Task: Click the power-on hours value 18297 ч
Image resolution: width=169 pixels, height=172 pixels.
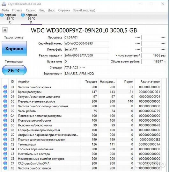Action: (154, 61)
